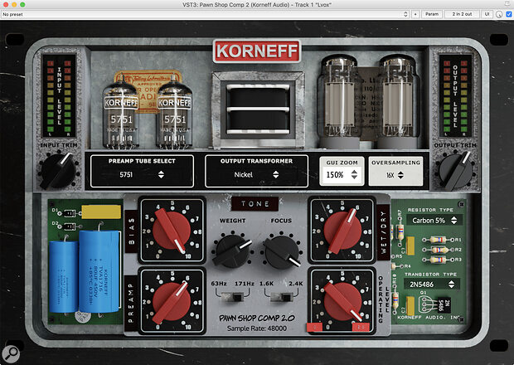Click the right 5751 preamp tube
The height and width of the screenshot is (365, 514).
(x=174, y=113)
